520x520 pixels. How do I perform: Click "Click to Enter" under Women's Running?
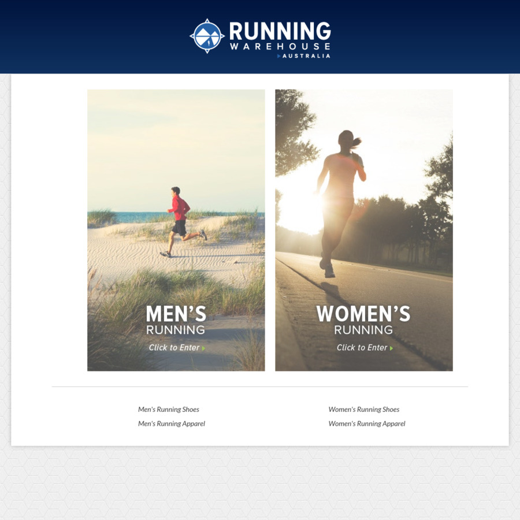(x=362, y=348)
